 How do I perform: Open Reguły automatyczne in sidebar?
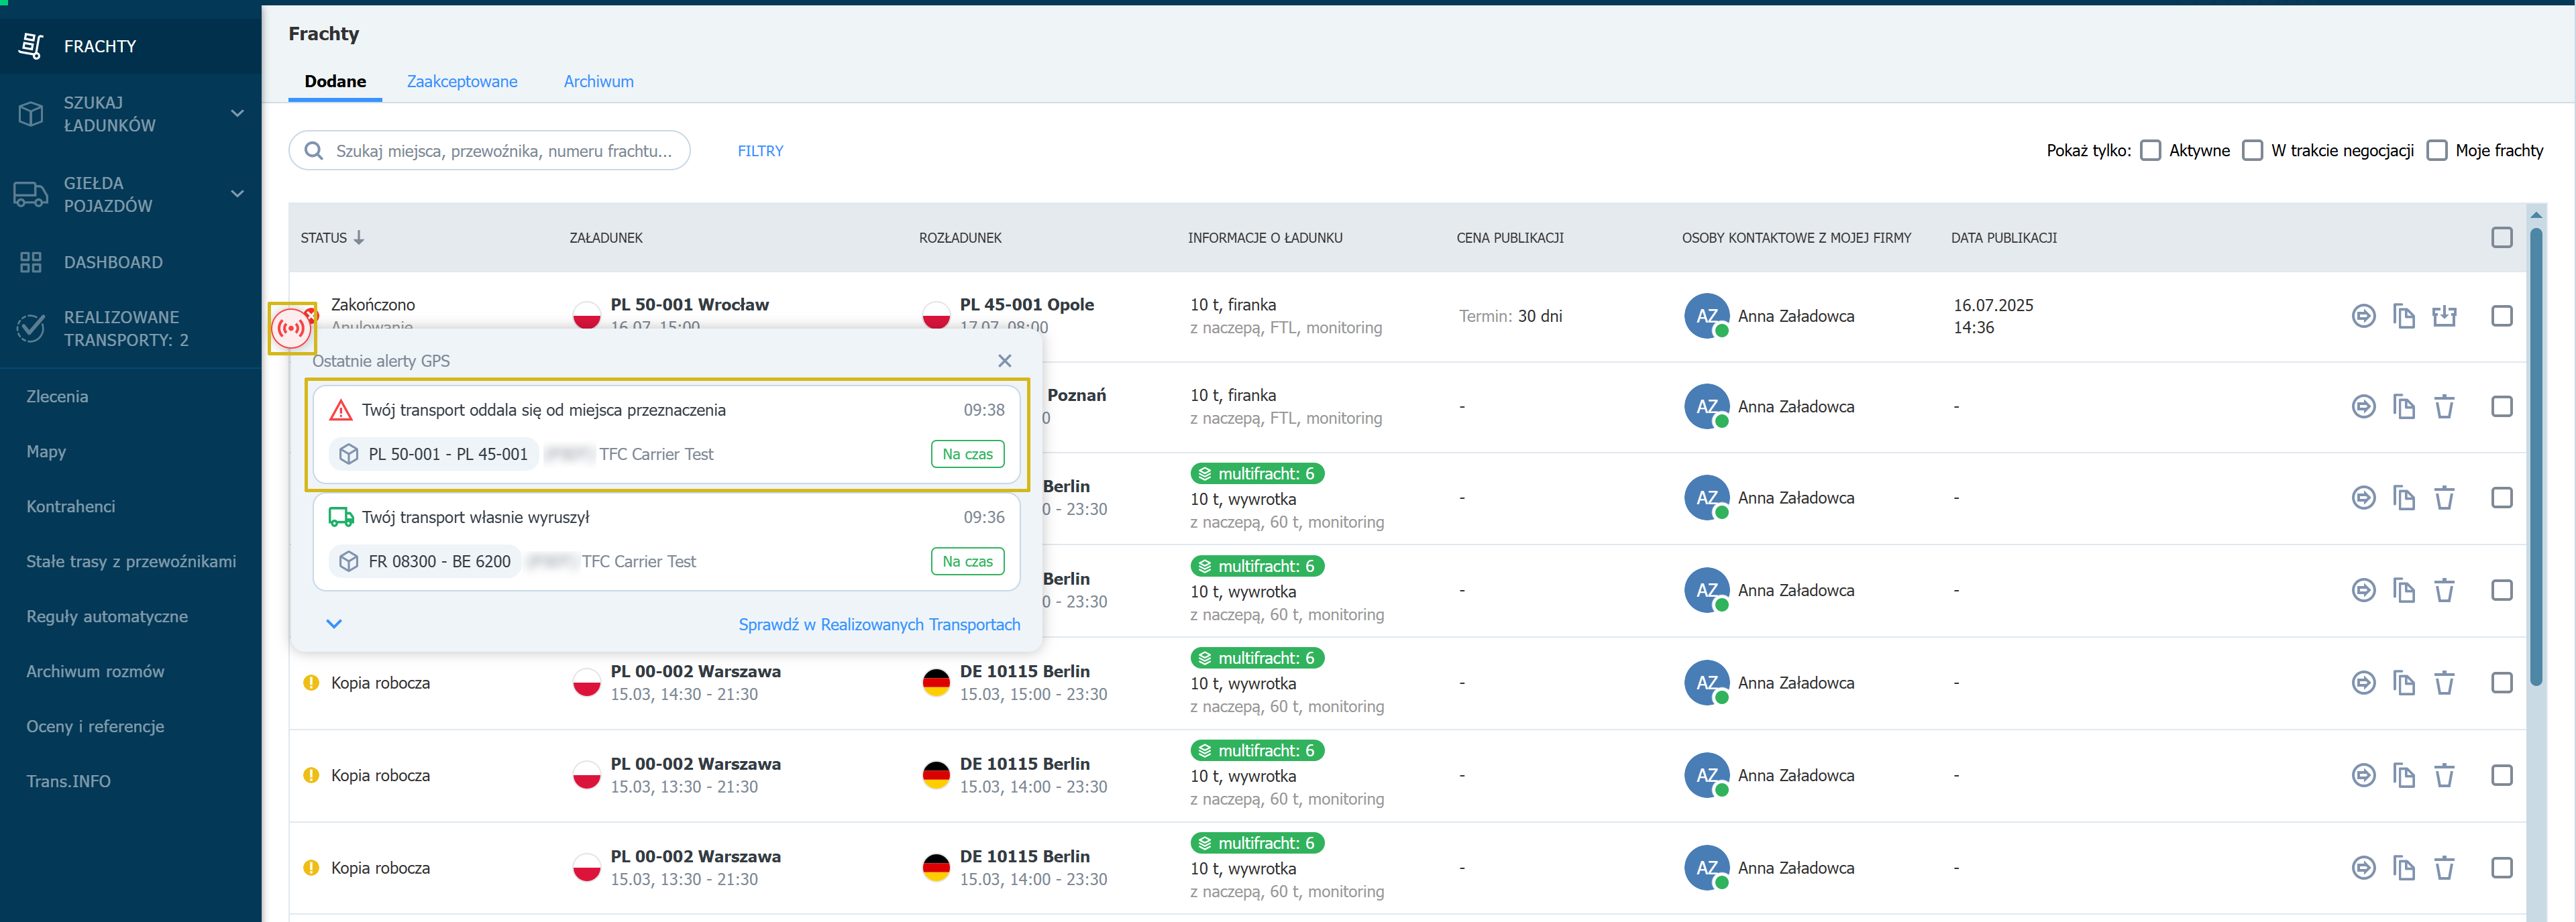[107, 617]
